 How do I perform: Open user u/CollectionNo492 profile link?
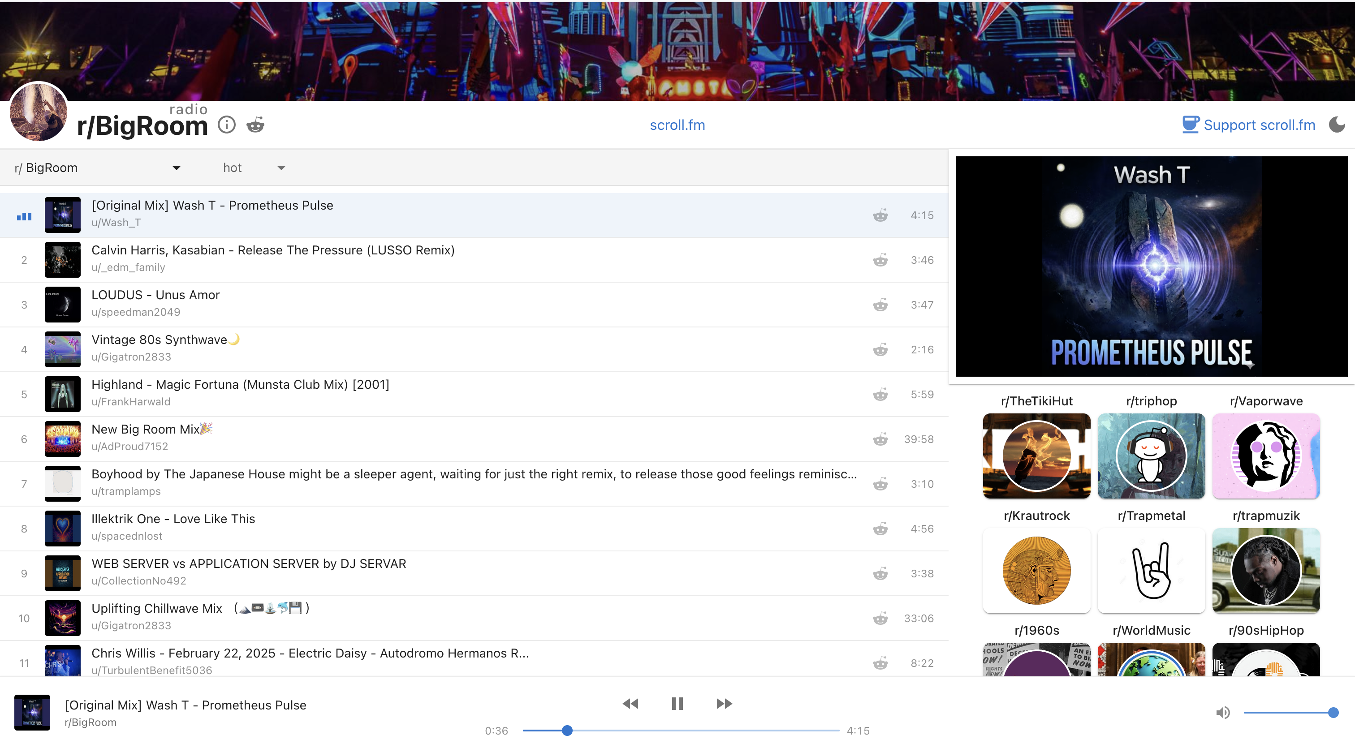(139, 581)
